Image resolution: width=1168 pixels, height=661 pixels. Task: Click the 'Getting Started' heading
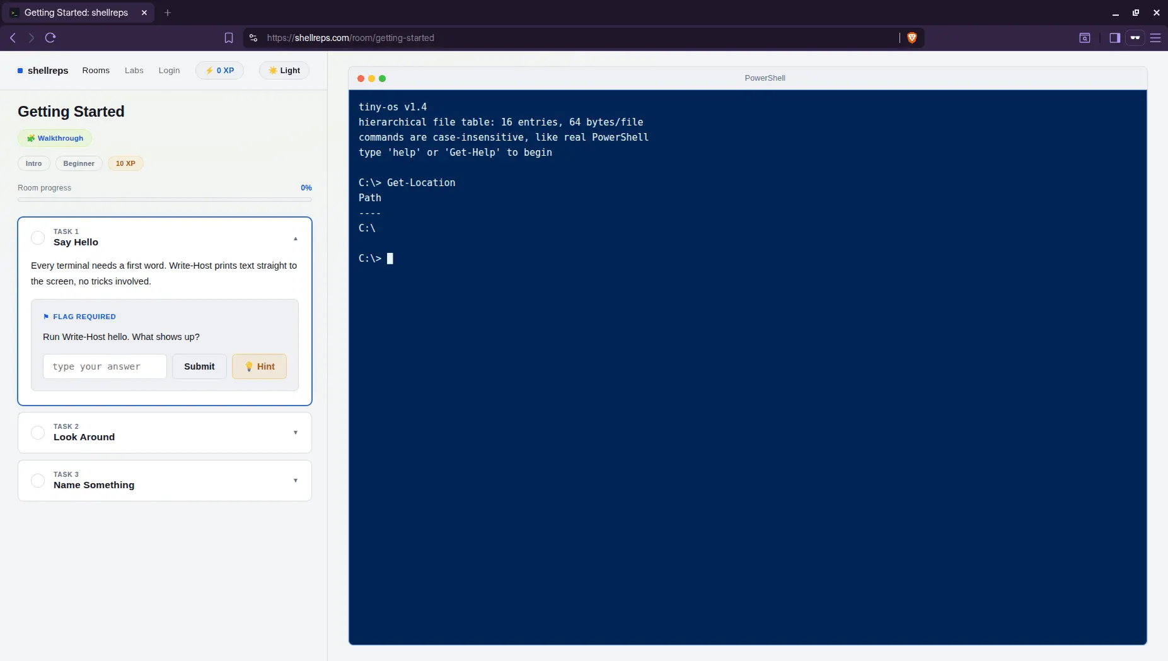[71, 112]
